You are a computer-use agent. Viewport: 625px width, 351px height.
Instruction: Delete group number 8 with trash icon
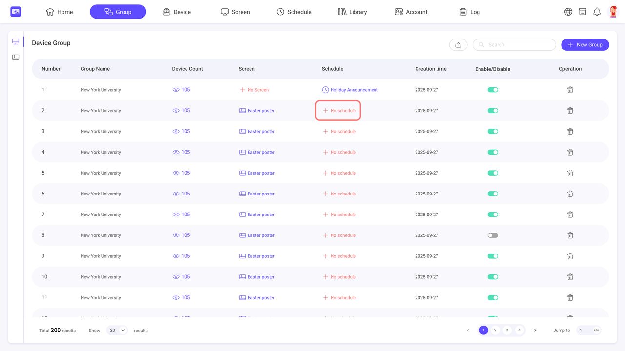tap(570, 235)
